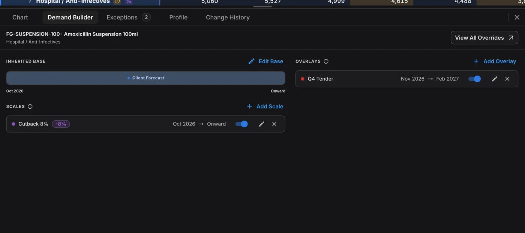Open View All Overrides
525x233 pixels.
pyautogui.click(x=484, y=37)
